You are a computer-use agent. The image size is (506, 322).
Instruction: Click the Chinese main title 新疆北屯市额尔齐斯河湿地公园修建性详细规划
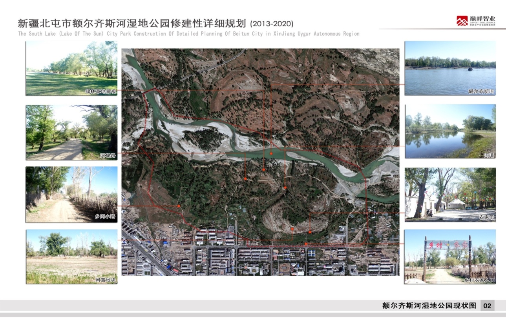[133, 23]
